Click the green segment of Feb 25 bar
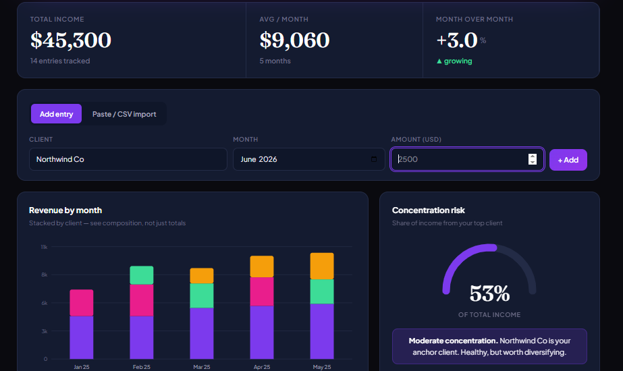623x371 pixels. (142, 275)
